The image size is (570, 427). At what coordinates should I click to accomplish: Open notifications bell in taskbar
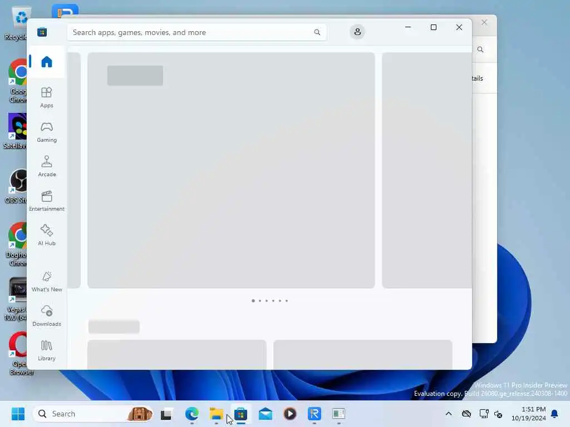pyautogui.click(x=554, y=414)
